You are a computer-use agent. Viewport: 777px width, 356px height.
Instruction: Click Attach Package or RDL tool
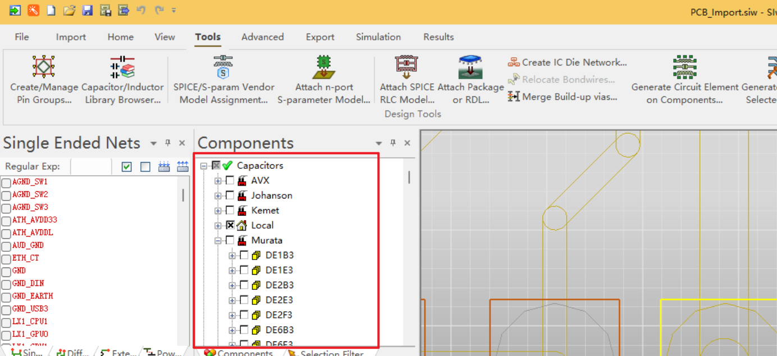click(x=470, y=80)
